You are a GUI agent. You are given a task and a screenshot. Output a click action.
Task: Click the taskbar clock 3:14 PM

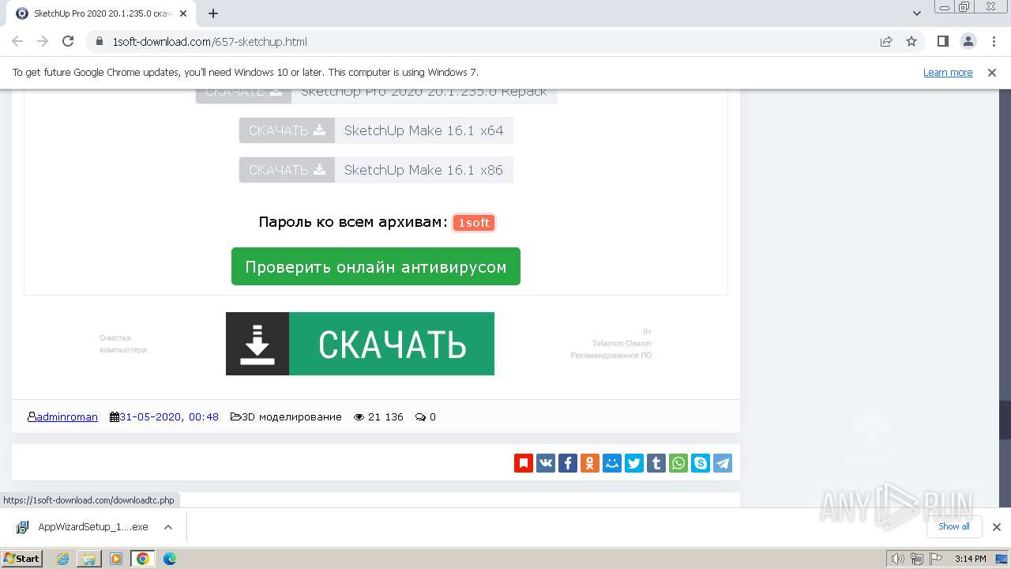(971, 559)
